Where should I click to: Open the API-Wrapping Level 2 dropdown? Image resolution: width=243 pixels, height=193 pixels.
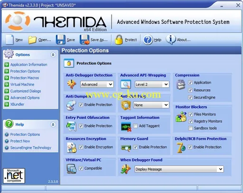[152, 84]
